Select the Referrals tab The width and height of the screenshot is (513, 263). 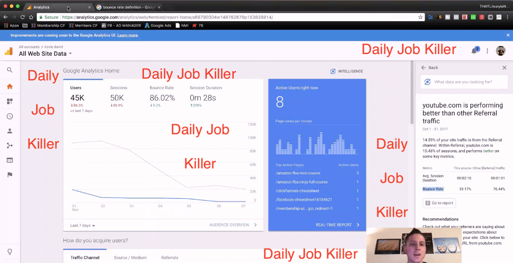[x=170, y=258]
